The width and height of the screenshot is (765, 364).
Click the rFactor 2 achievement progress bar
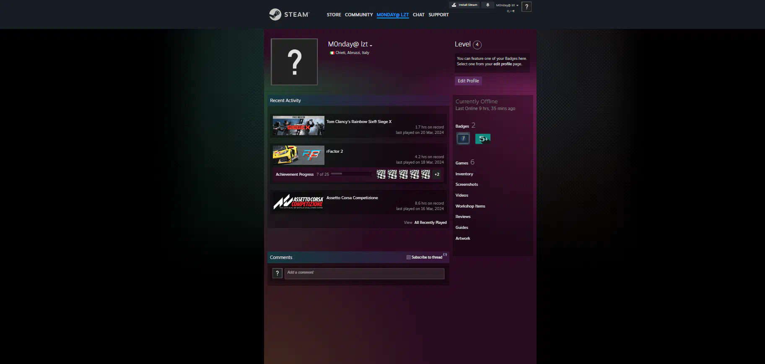click(351, 174)
